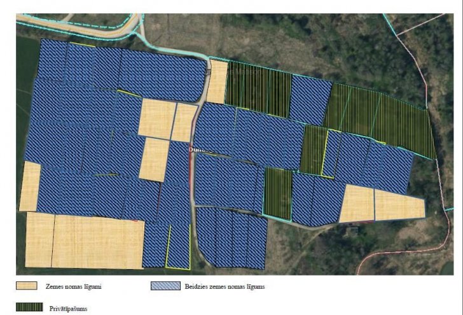
Task: Click the green striped Privātīpašums legend swatch
Action: point(29,307)
